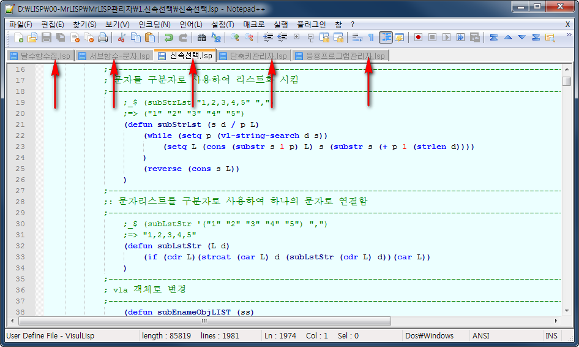579x347 pixels.
Task: Click the vertical scrollbar down arrow
Action: (567, 310)
